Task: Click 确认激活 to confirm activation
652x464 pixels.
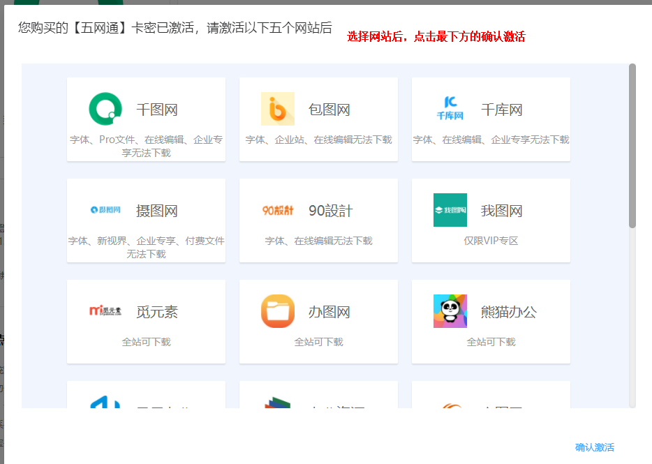Action: (595, 447)
